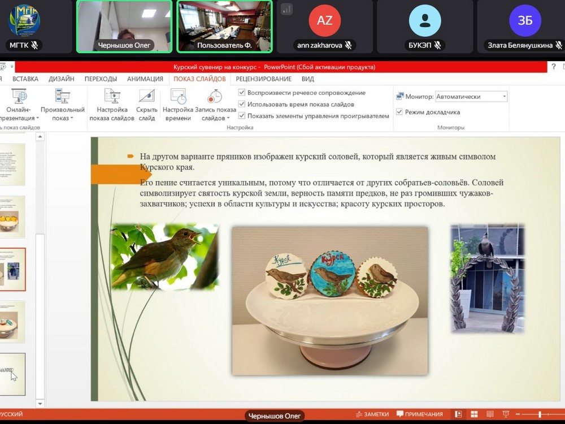
Task: Toggle Использовать время показа слайдов checkbox
Action: pyautogui.click(x=242, y=104)
